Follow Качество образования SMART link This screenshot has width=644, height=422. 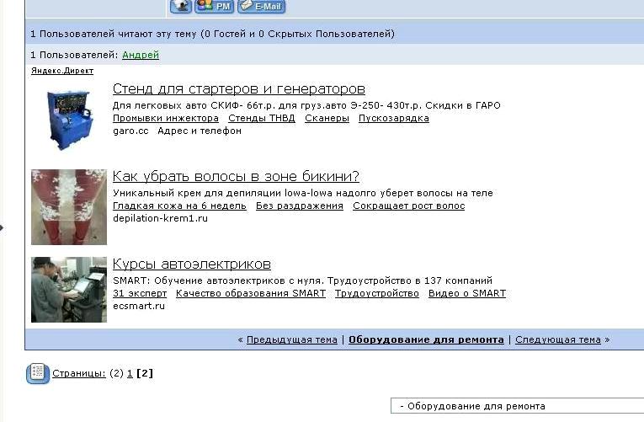coord(251,293)
